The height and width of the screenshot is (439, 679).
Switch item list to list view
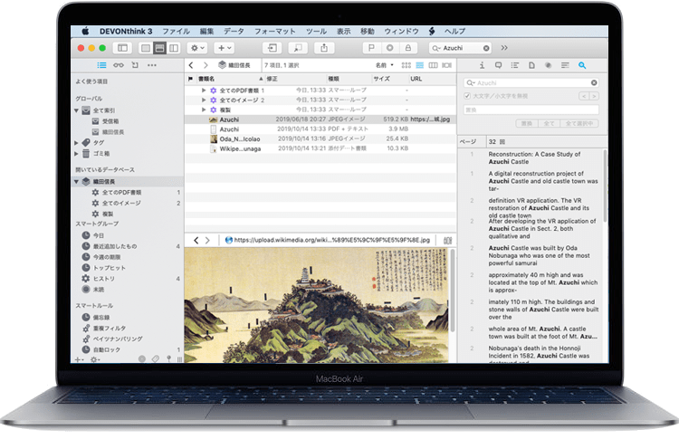click(x=419, y=65)
